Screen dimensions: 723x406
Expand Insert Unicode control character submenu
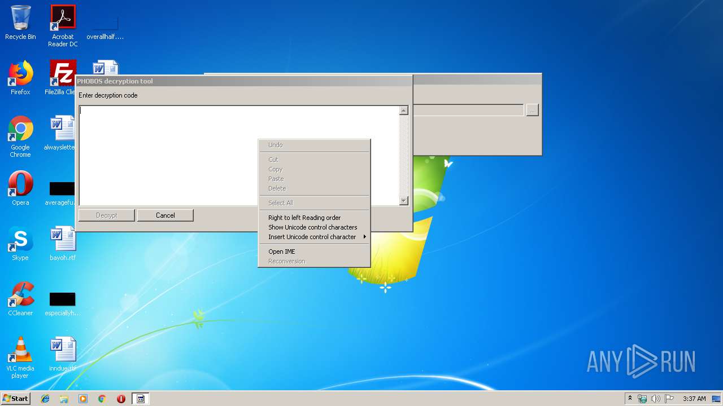click(314, 237)
